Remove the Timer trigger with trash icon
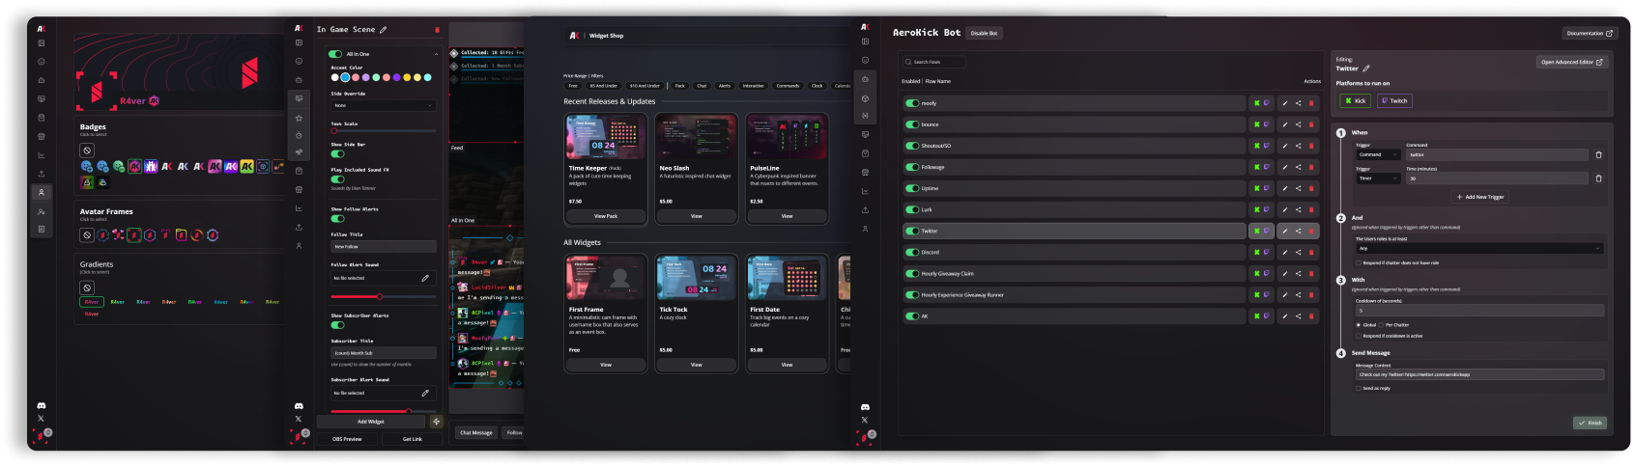Screen dimensions: 1635x466 tap(1598, 178)
